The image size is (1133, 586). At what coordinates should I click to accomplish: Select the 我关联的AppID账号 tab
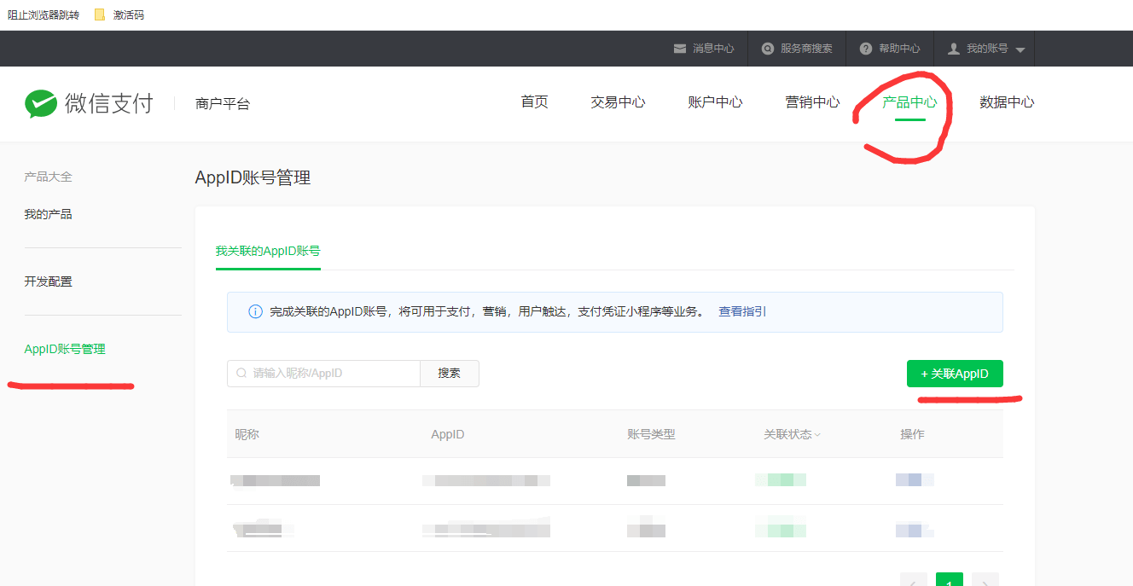(268, 252)
